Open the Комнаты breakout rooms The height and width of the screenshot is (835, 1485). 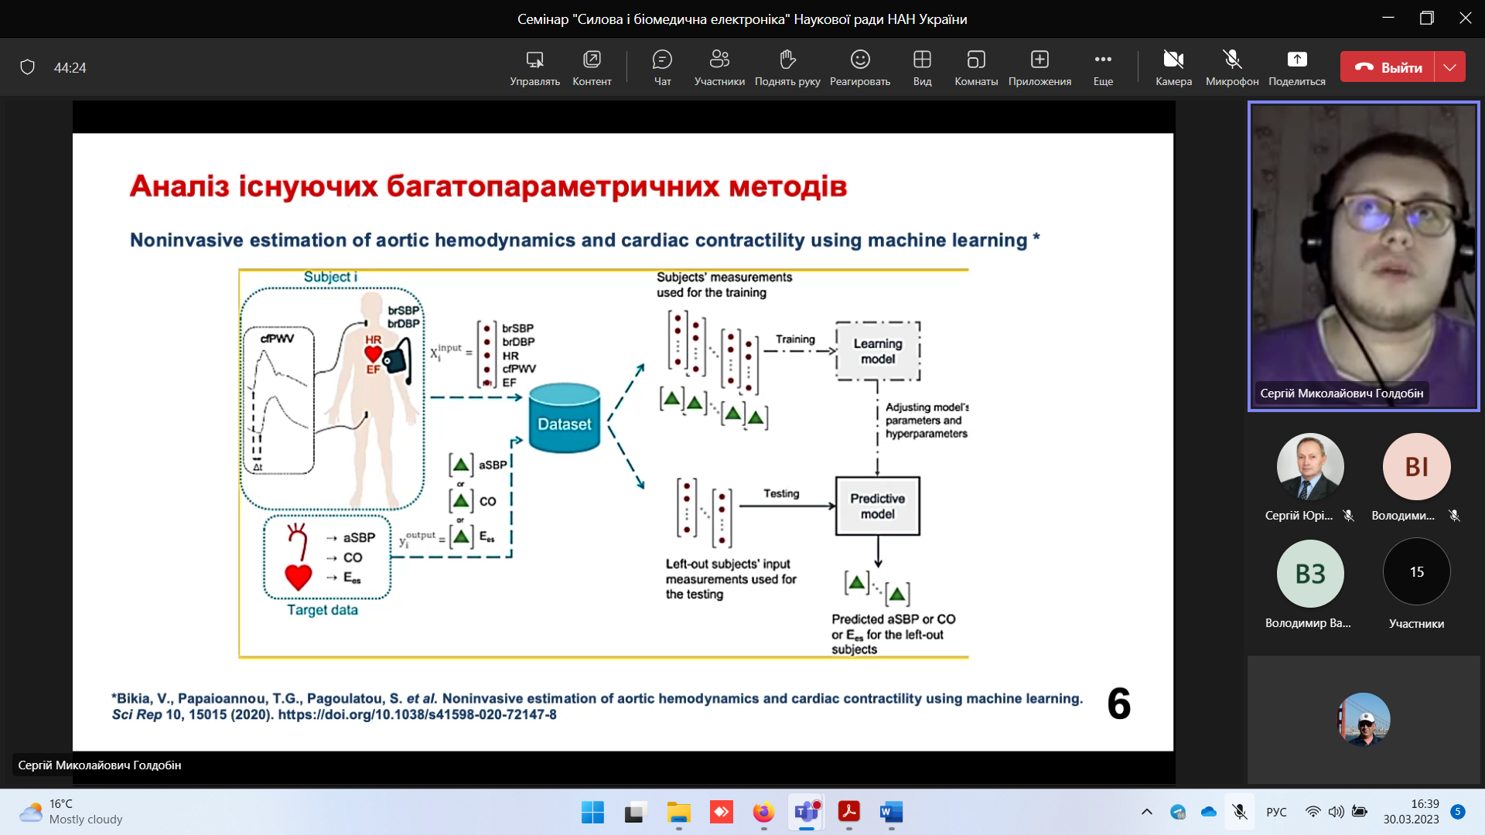point(976,67)
